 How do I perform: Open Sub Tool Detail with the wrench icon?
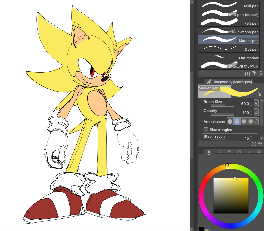coord(260,144)
